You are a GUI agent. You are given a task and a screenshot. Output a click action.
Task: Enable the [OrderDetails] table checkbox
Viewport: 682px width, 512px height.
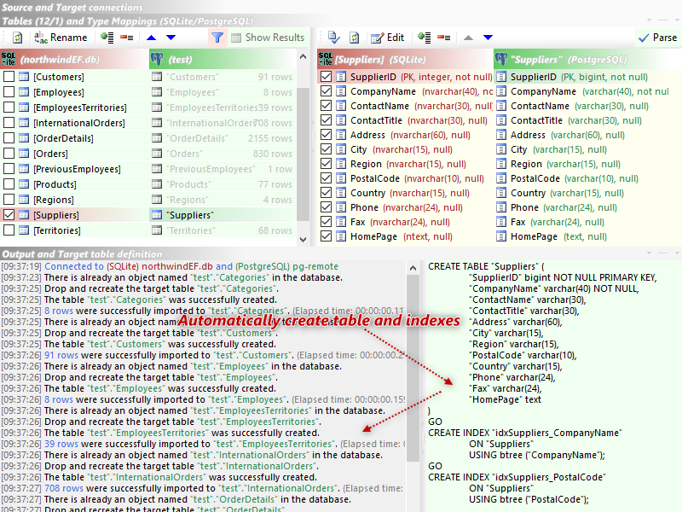pos(9,138)
